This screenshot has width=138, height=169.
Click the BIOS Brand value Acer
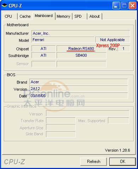[79, 82]
